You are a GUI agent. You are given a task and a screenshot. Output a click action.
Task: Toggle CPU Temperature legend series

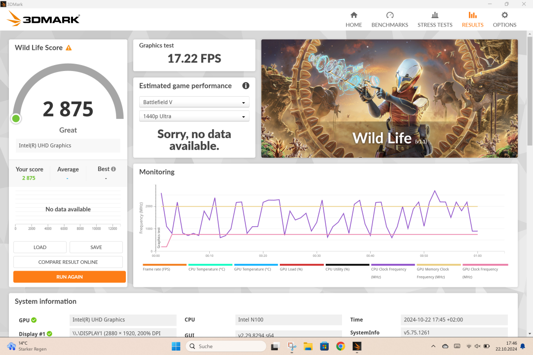tap(210, 267)
